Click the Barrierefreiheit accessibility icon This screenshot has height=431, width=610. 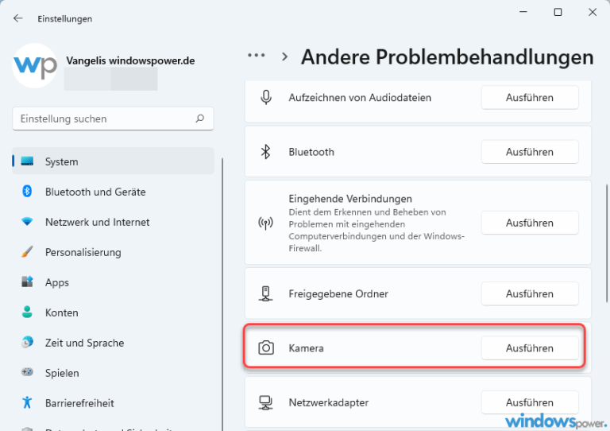[28, 403]
